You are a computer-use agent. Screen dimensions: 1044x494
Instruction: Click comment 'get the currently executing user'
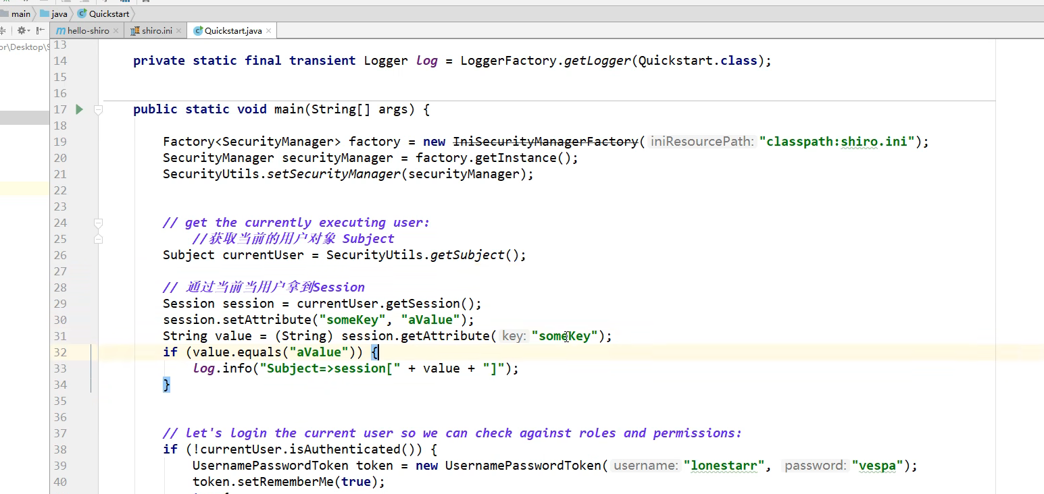click(296, 223)
